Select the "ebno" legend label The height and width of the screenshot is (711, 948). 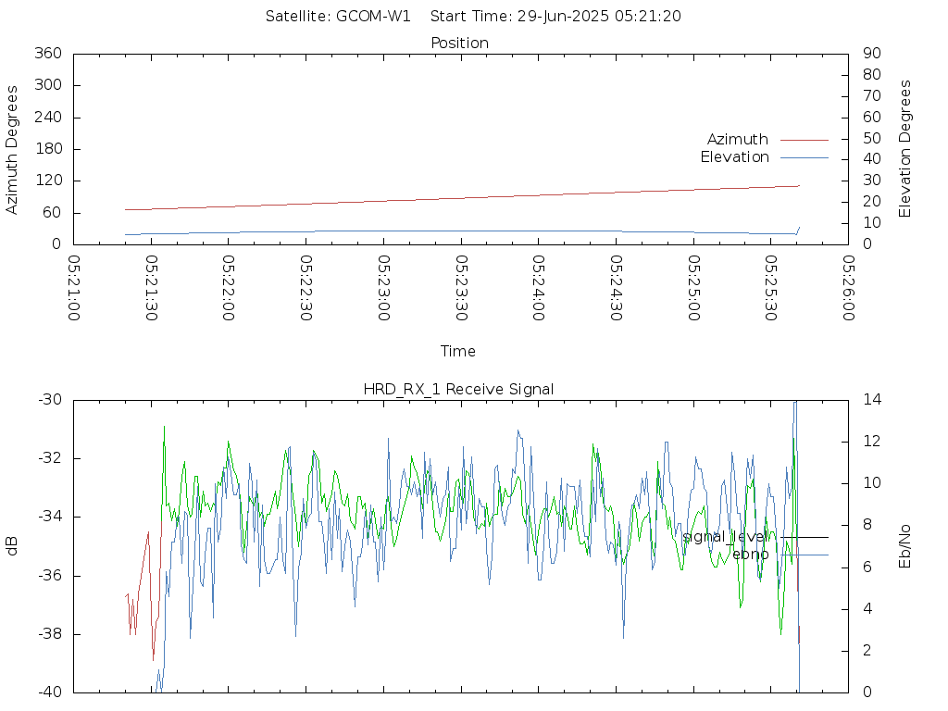pyautogui.click(x=750, y=555)
